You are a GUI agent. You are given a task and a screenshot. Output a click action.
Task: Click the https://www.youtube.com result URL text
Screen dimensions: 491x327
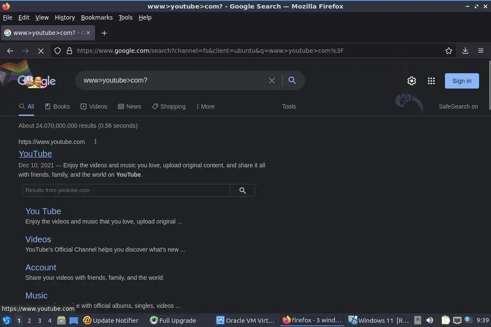[52, 142]
